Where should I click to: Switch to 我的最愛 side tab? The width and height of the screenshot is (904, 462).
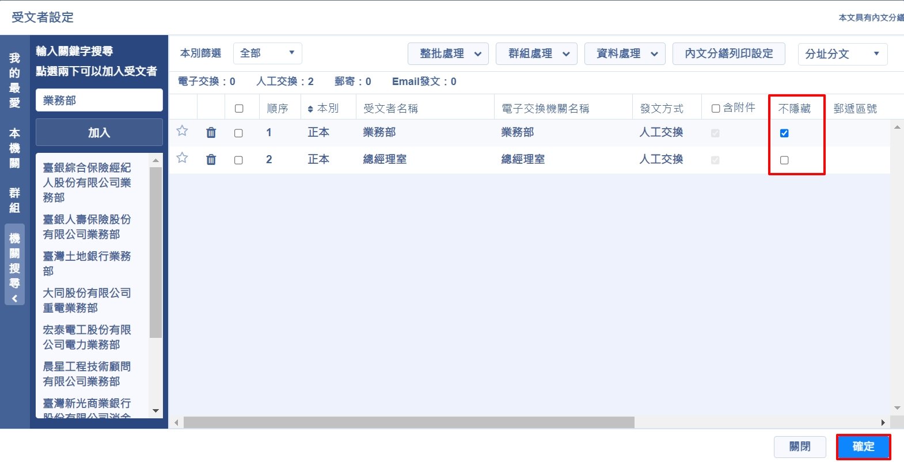(14, 80)
